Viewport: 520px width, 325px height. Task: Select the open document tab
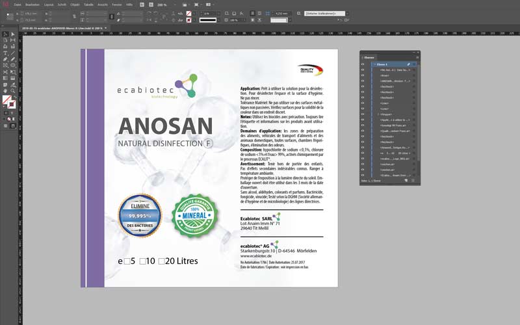pyautogui.click(x=62, y=28)
